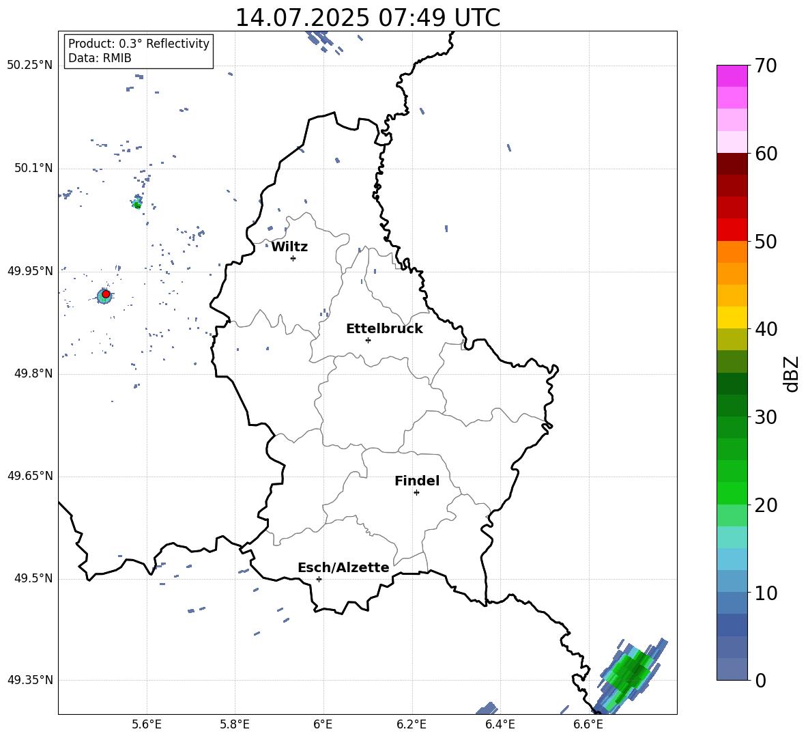Click the Ettelbruck city label
The height and width of the screenshot is (738, 808).
tap(384, 329)
